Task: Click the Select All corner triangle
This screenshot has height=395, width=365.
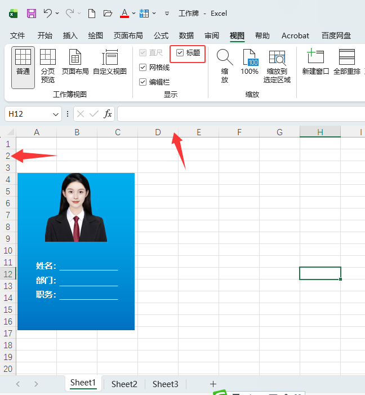Action: pos(10,132)
